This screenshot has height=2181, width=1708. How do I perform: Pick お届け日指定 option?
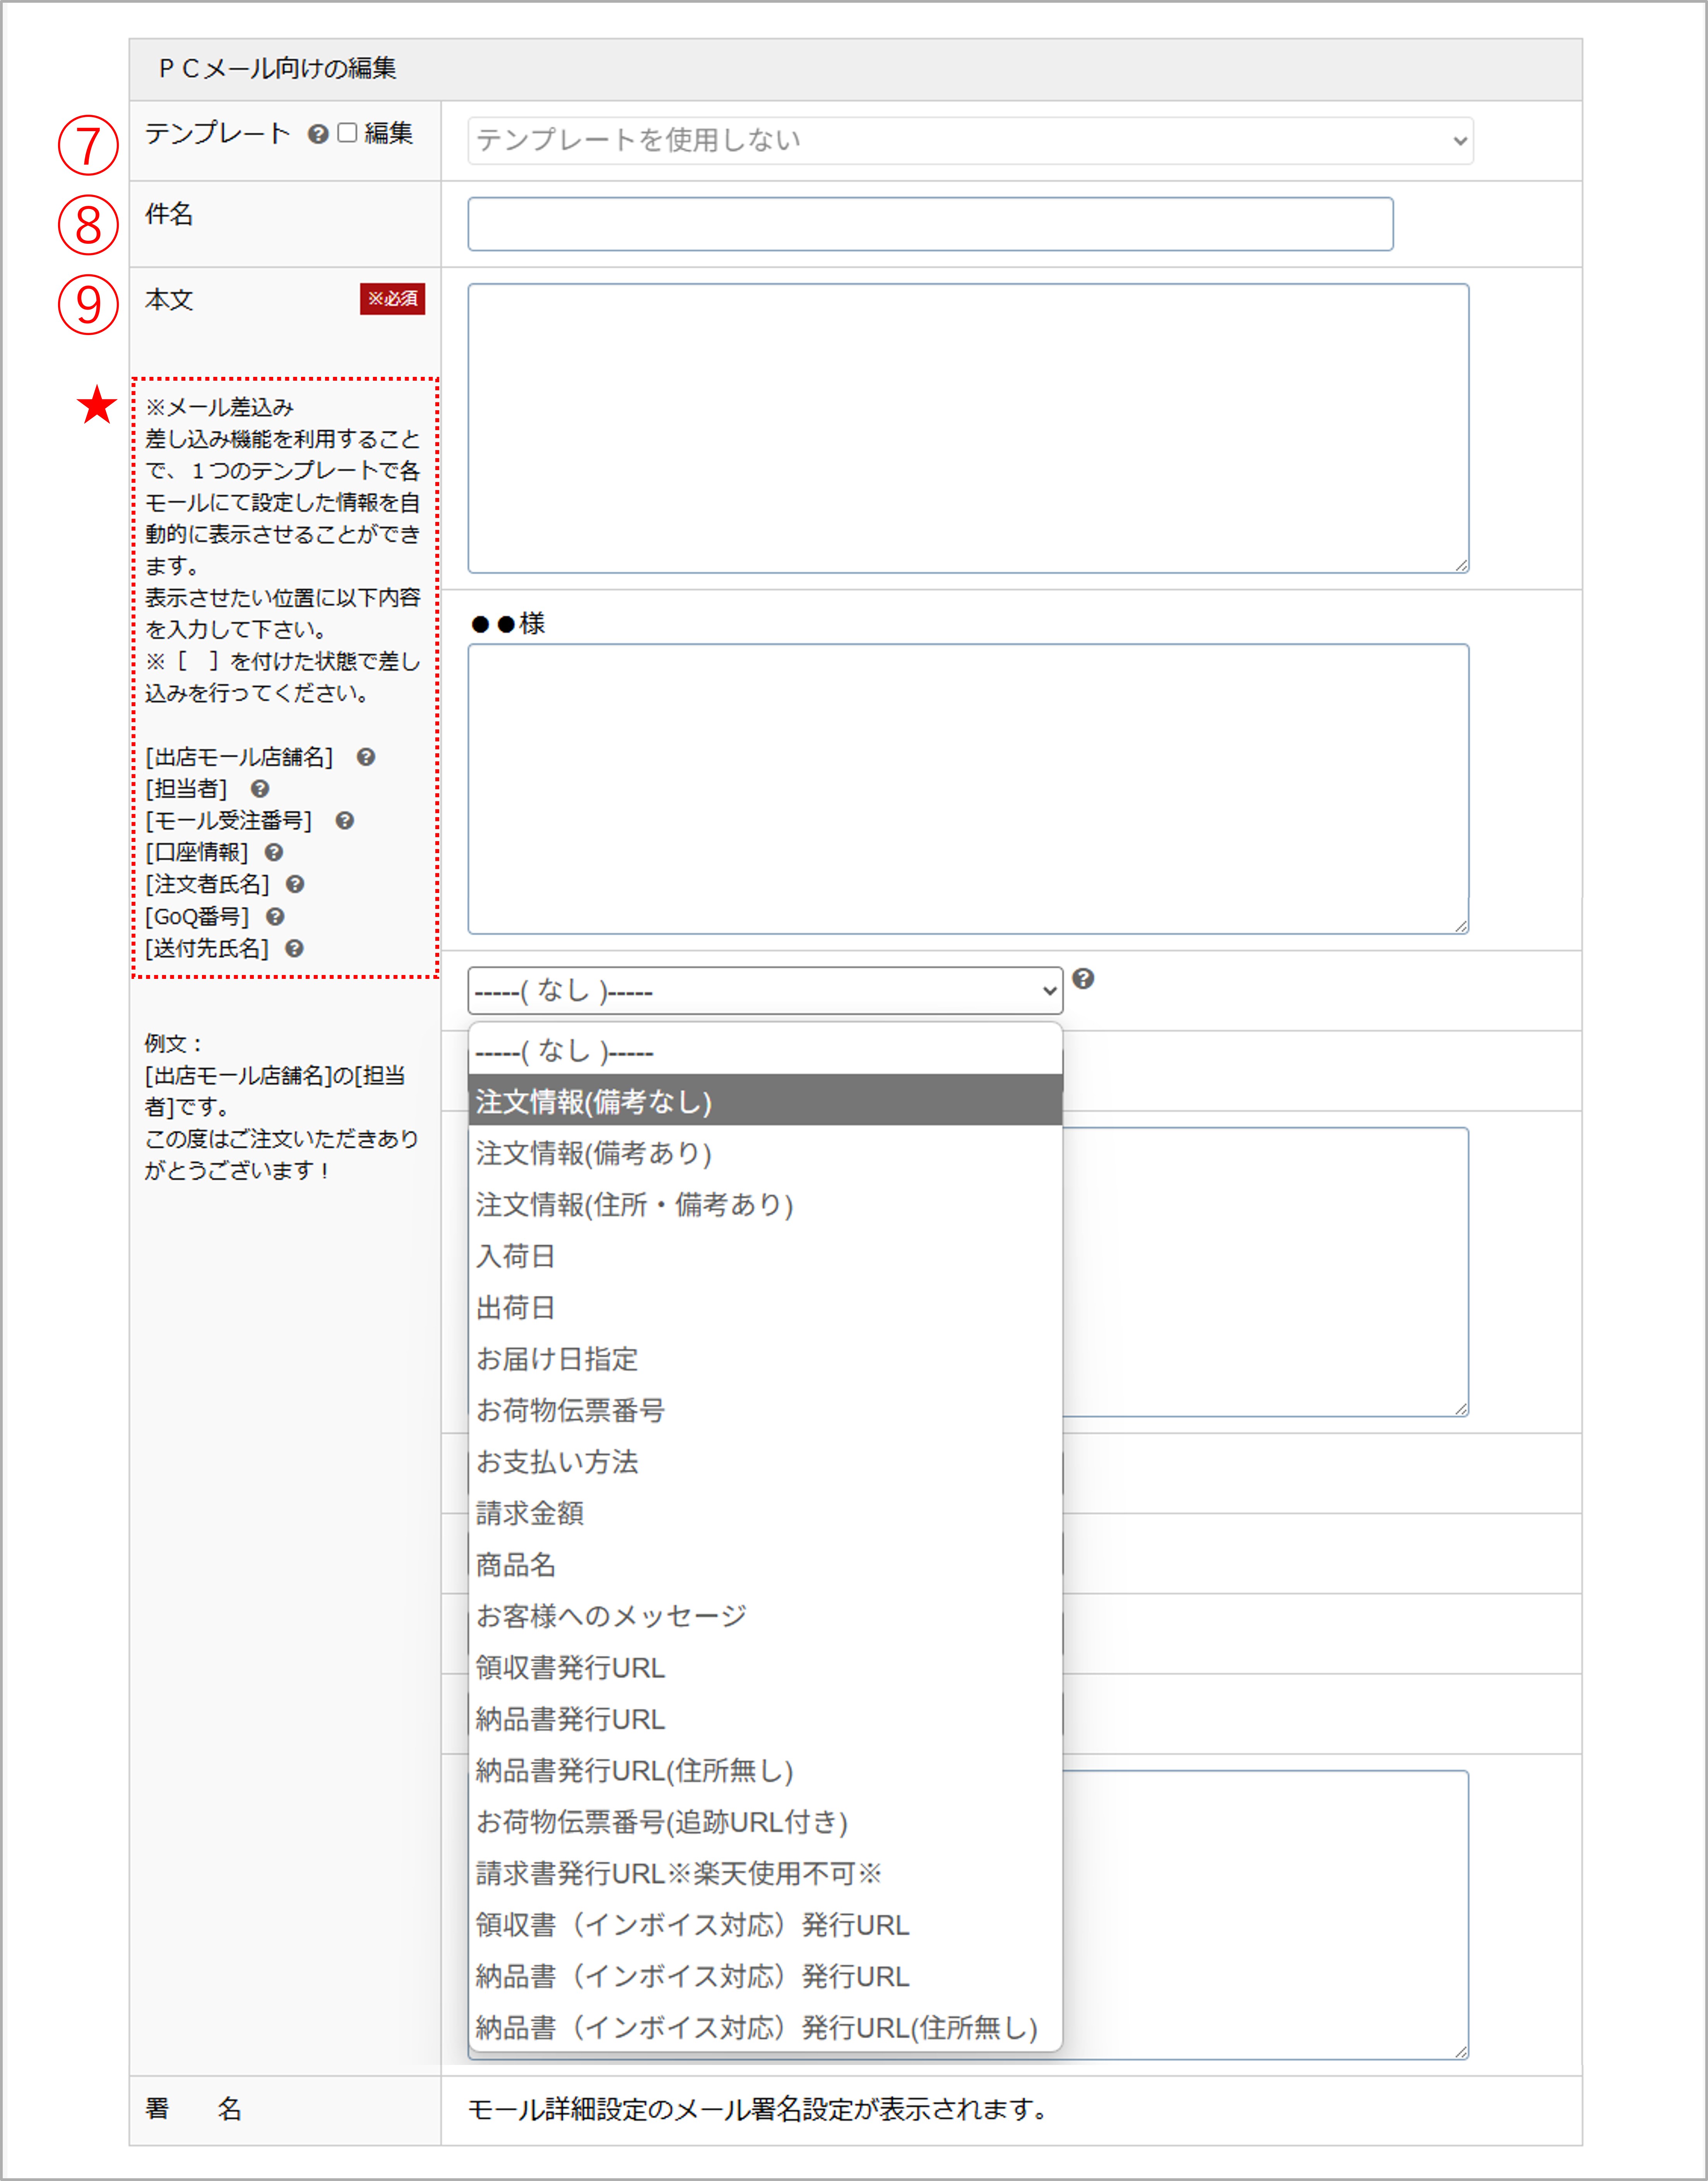[x=765, y=1359]
